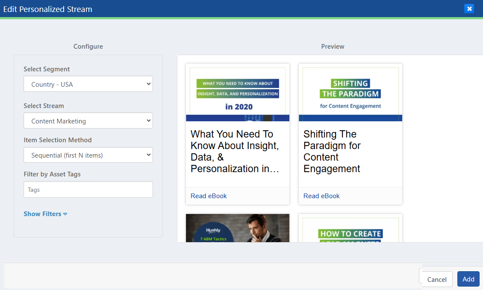The height and width of the screenshot is (290, 483).
Task: Click the Configure heading
Action: pos(88,47)
